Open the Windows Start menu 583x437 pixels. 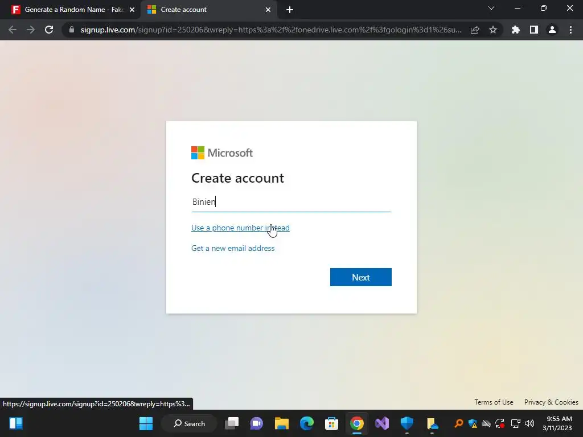click(x=146, y=423)
